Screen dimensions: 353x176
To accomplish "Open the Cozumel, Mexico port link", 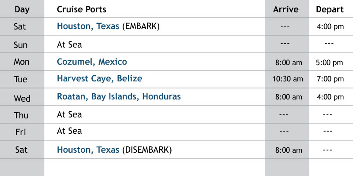I will [92, 62].
